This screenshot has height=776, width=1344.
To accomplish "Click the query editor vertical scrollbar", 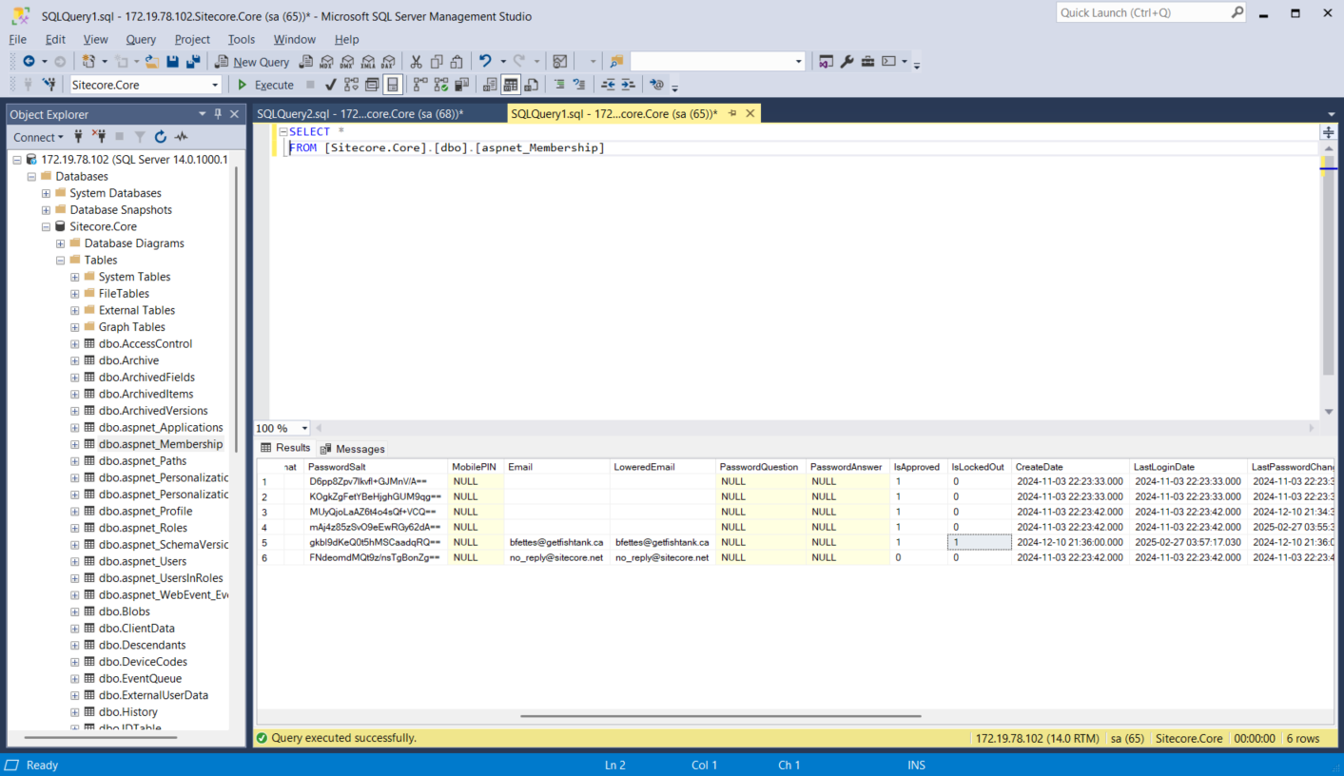I will click(x=1329, y=266).
